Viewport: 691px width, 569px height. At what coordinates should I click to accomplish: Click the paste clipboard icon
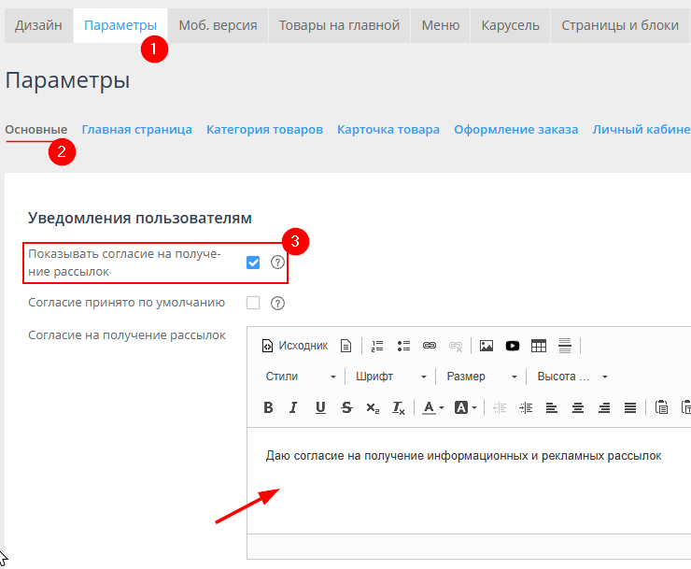coord(661,407)
